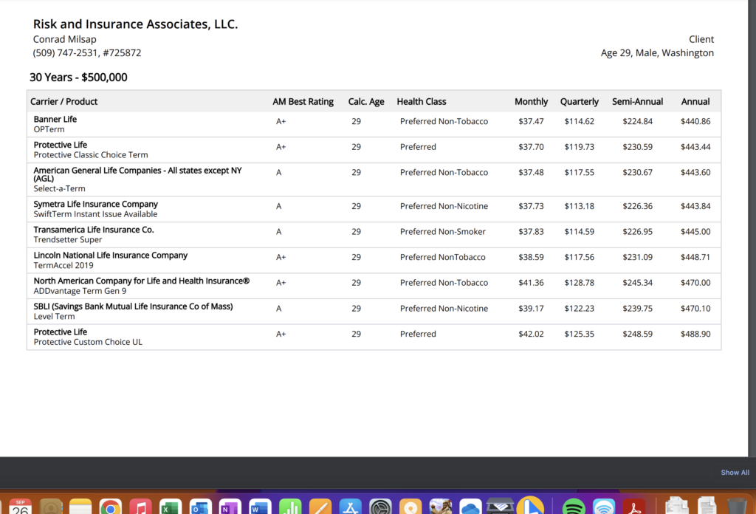
Task: Click SwiftTerm Instant Issue Available
Action: point(95,214)
